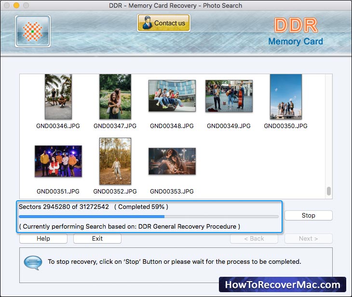Click the Completed 59% status text

coord(141,207)
